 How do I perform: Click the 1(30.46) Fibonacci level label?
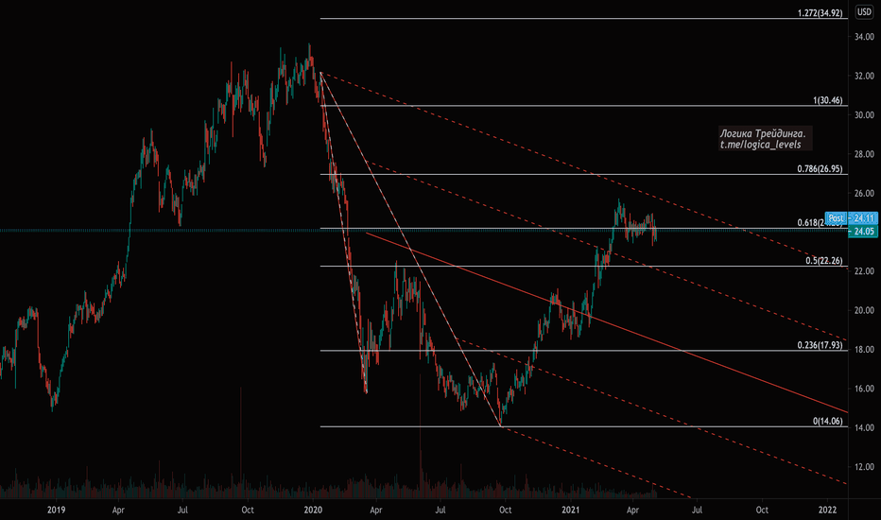[x=828, y=100]
